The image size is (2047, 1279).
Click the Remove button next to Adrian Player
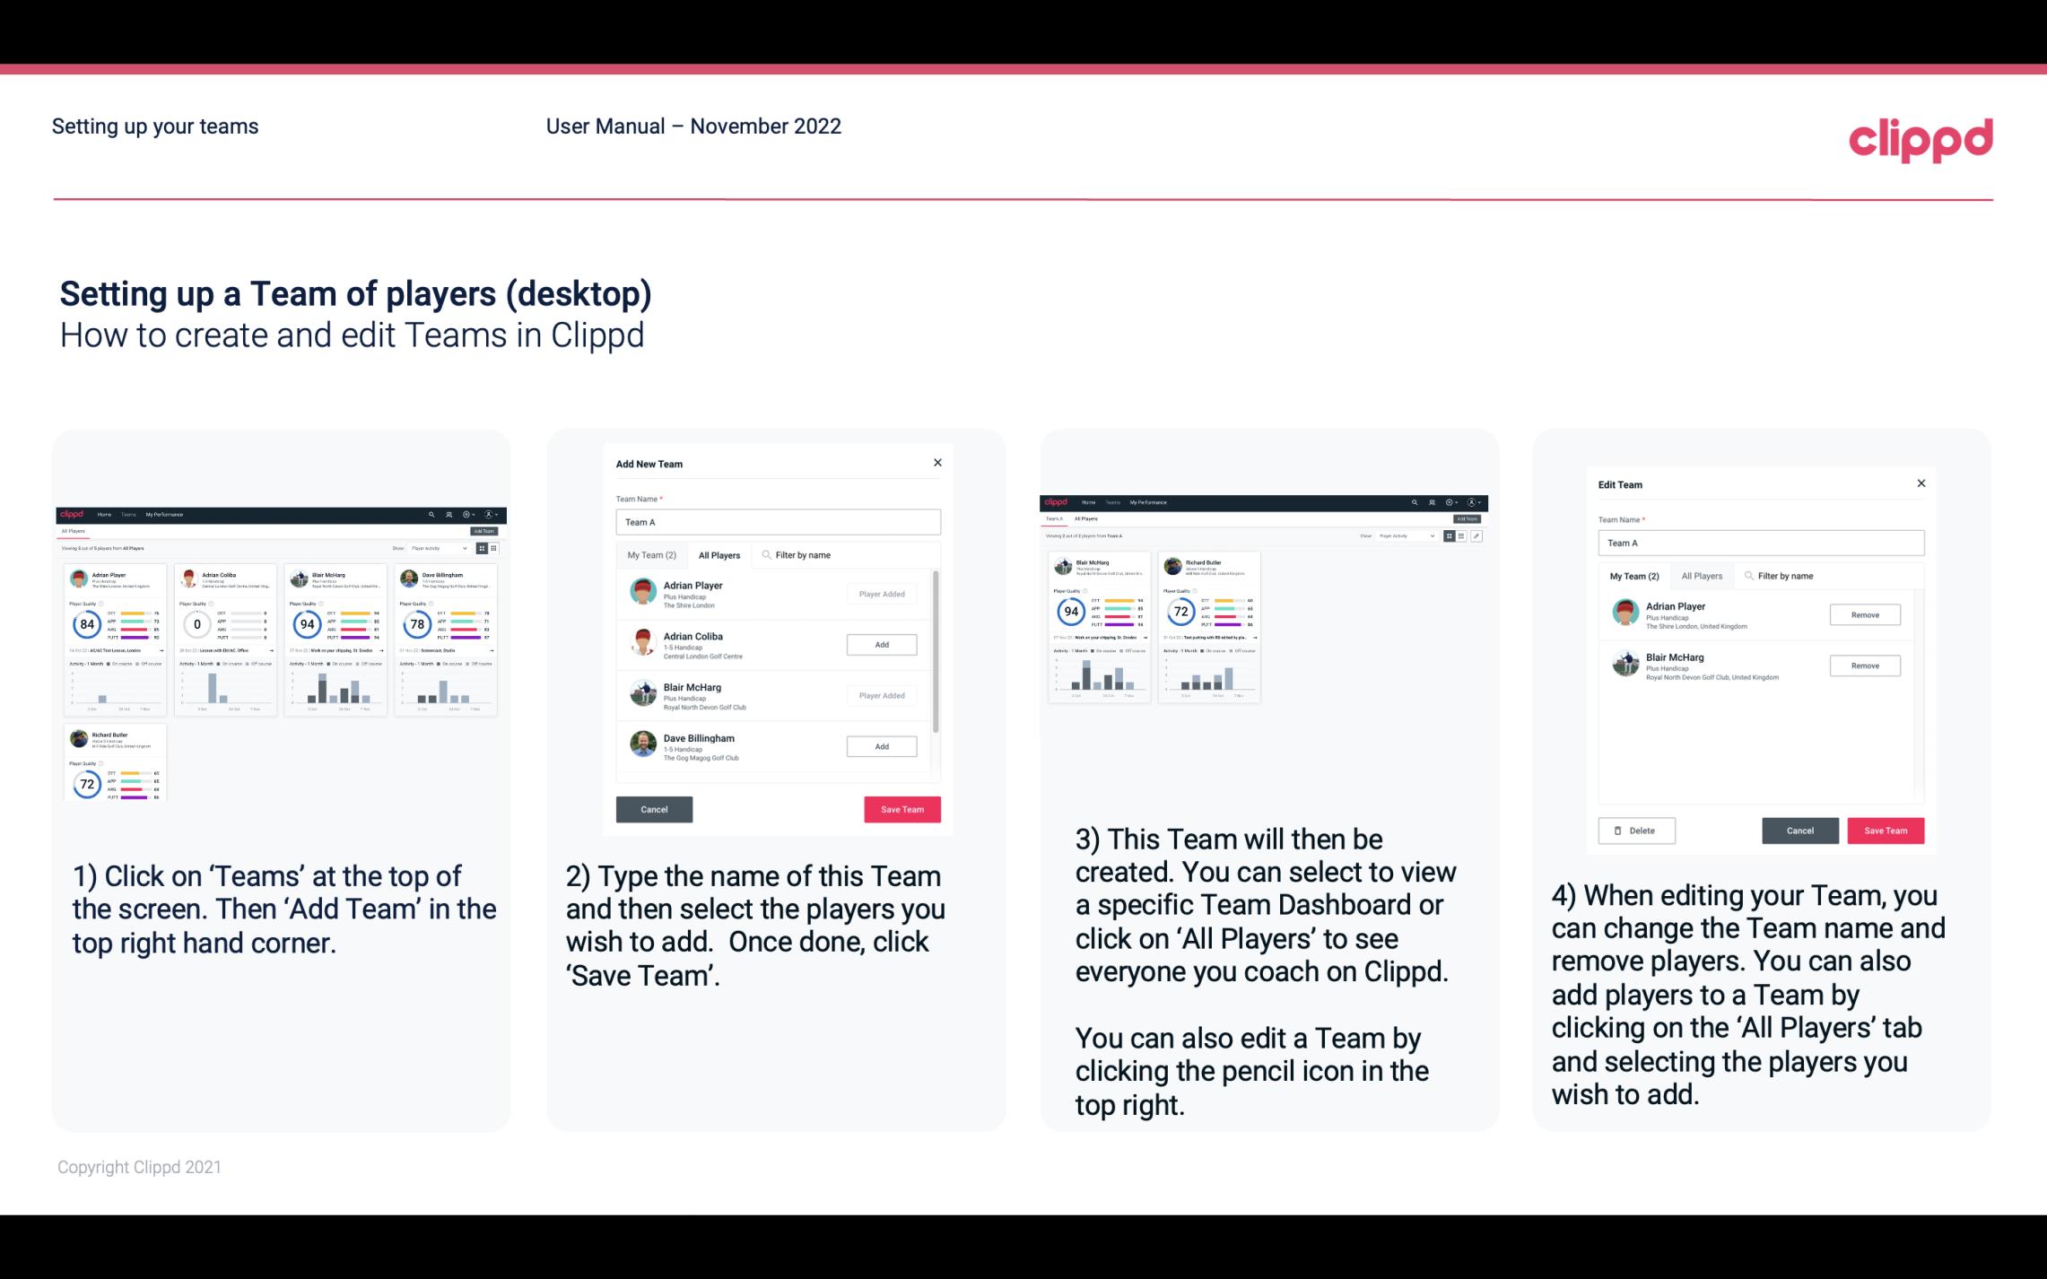[1864, 614]
